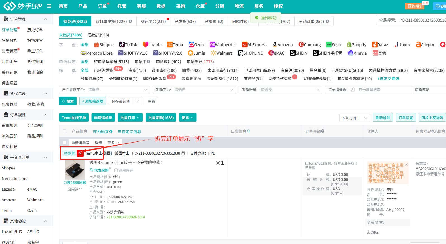Collapse the 货代包裹 sidebar section
The height and width of the screenshot is (244, 446).
click(46, 93)
